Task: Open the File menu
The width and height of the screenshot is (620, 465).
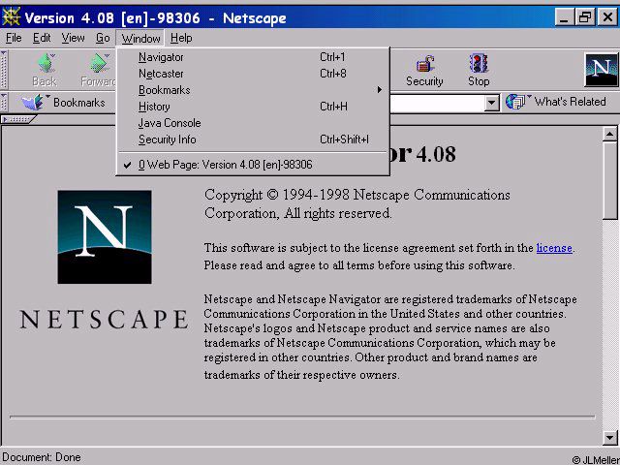Action: click(x=14, y=38)
